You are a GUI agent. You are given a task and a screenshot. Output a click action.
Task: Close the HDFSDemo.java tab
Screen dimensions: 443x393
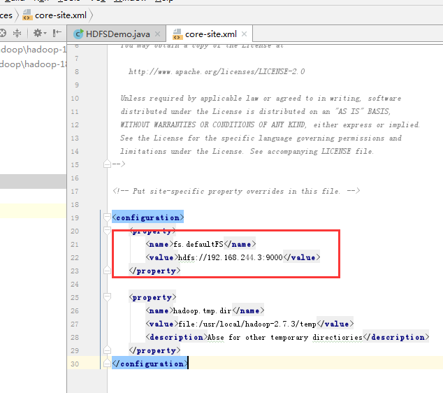coord(158,34)
